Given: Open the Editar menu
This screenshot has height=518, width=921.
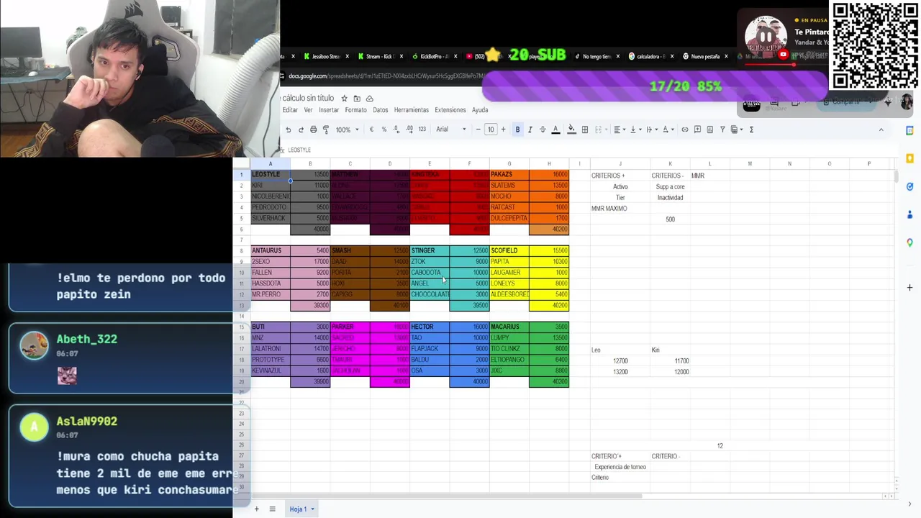Looking at the screenshot, I should 290,110.
